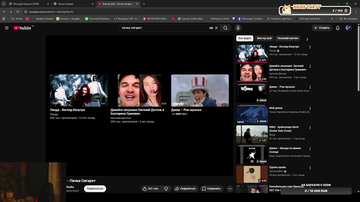Open more actions for the video
360x202 pixels.
[230, 189]
